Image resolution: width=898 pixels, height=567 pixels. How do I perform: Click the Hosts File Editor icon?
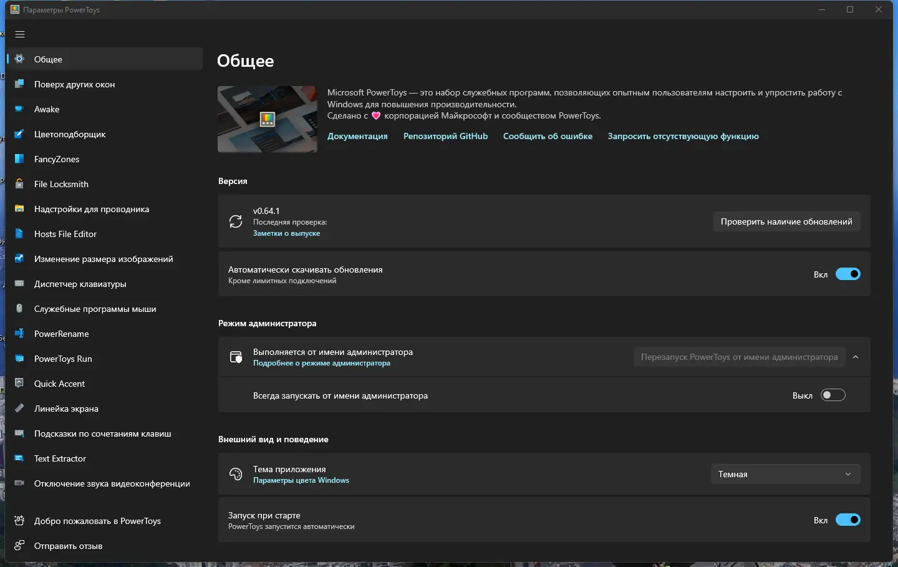point(19,234)
